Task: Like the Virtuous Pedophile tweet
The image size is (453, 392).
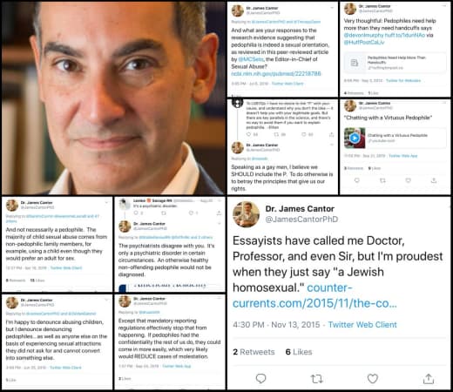Action: click(x=409, y=180)
